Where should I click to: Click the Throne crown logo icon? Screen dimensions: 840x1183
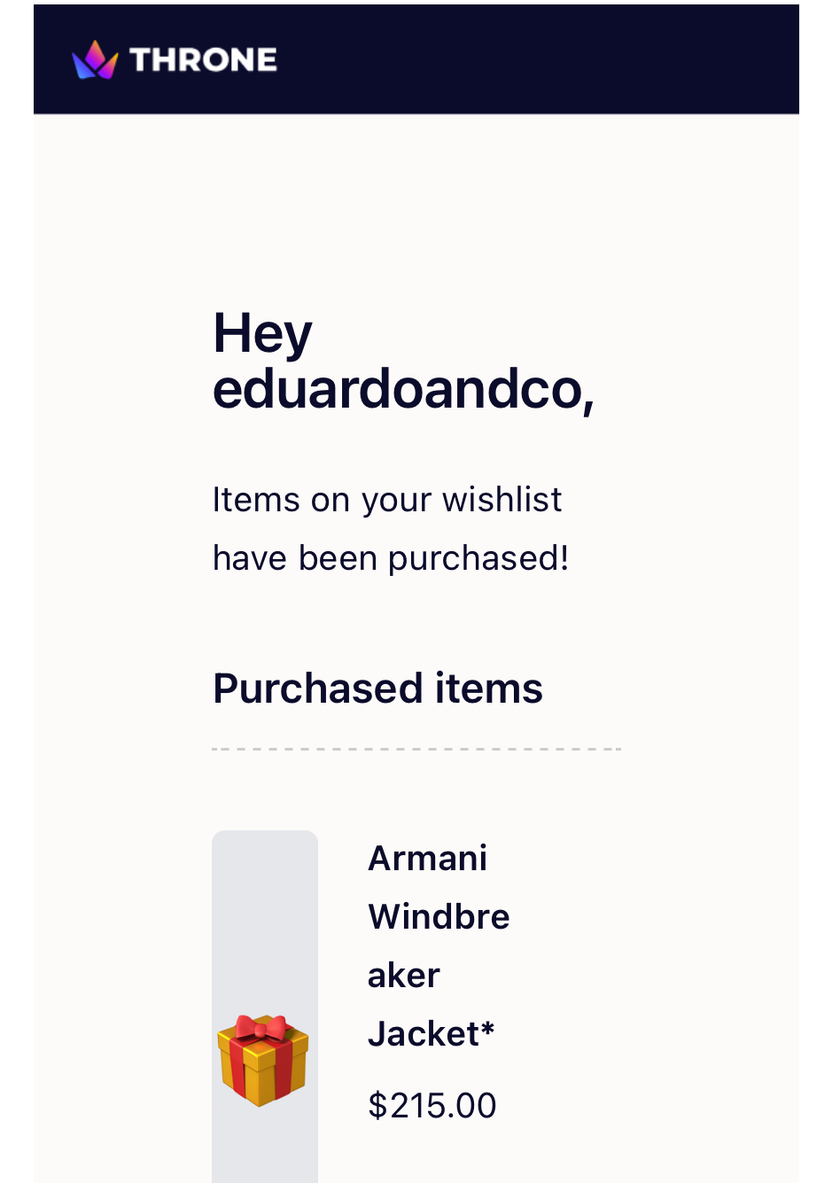[x=95, y=59]
